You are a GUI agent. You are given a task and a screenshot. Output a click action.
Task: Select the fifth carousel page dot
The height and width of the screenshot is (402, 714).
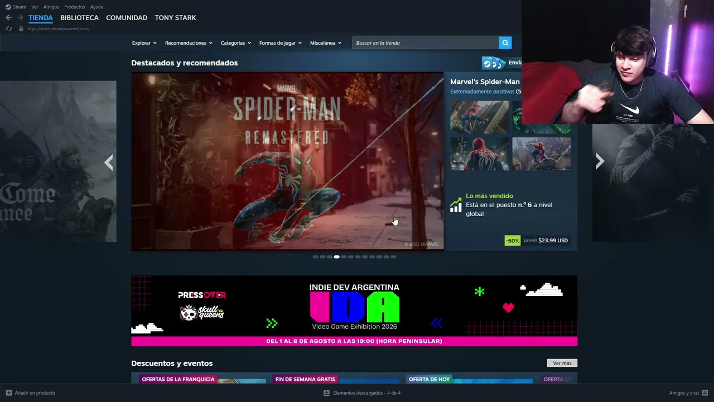pos(344,257)
